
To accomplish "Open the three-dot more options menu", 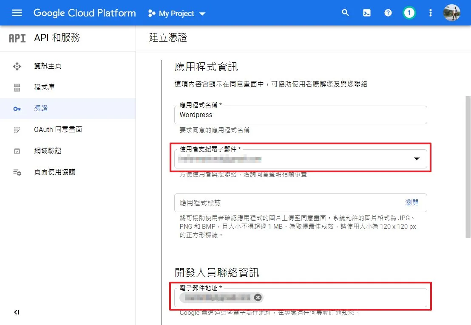I will tap(431, 13).
